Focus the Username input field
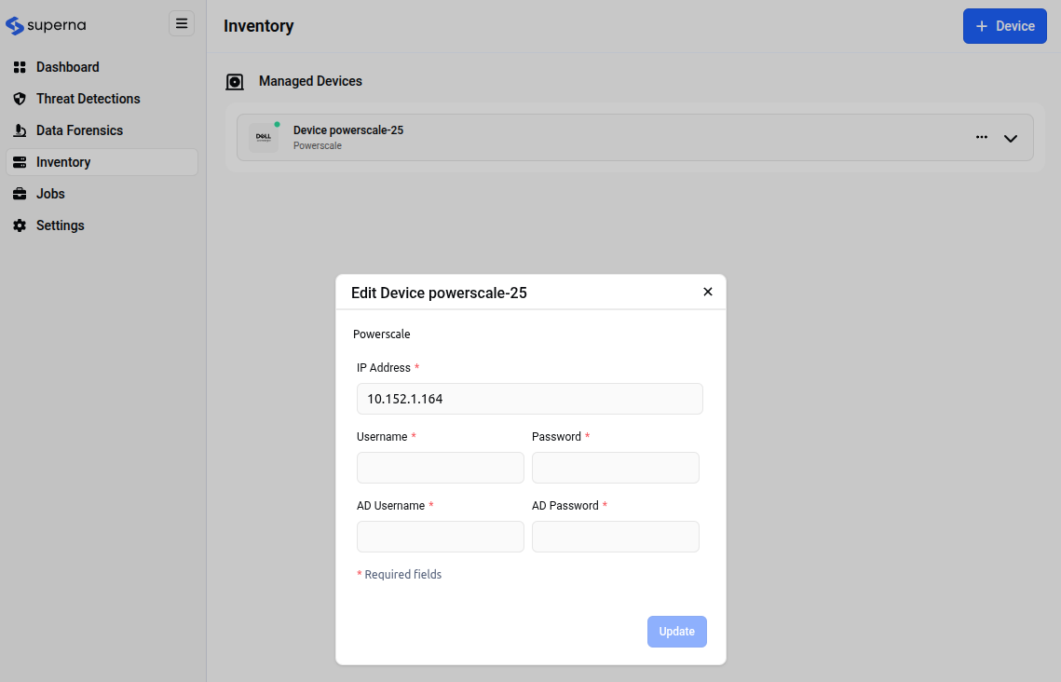 click(x=441, y=468)
